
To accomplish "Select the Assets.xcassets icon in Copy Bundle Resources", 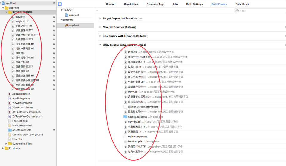I will (126, 117).
